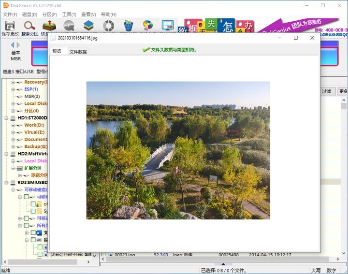Click the HD1:ST2000D hard disk icon
Viewport: 348px width, 274px height.
pos(13,118)
